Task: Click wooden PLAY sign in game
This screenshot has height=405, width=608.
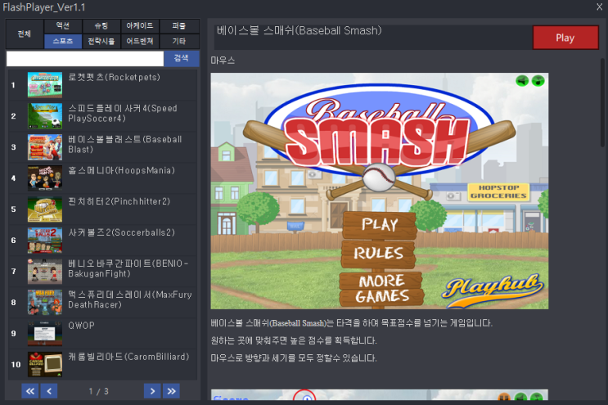Action: [380, 224]
